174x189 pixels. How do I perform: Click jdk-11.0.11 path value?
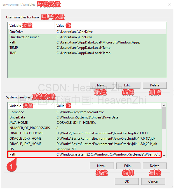point(102,133)
